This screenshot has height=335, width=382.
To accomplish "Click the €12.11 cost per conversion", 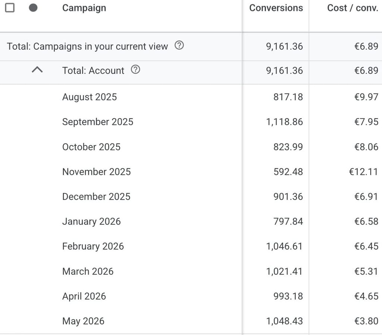I will click(x=363, y=172).
